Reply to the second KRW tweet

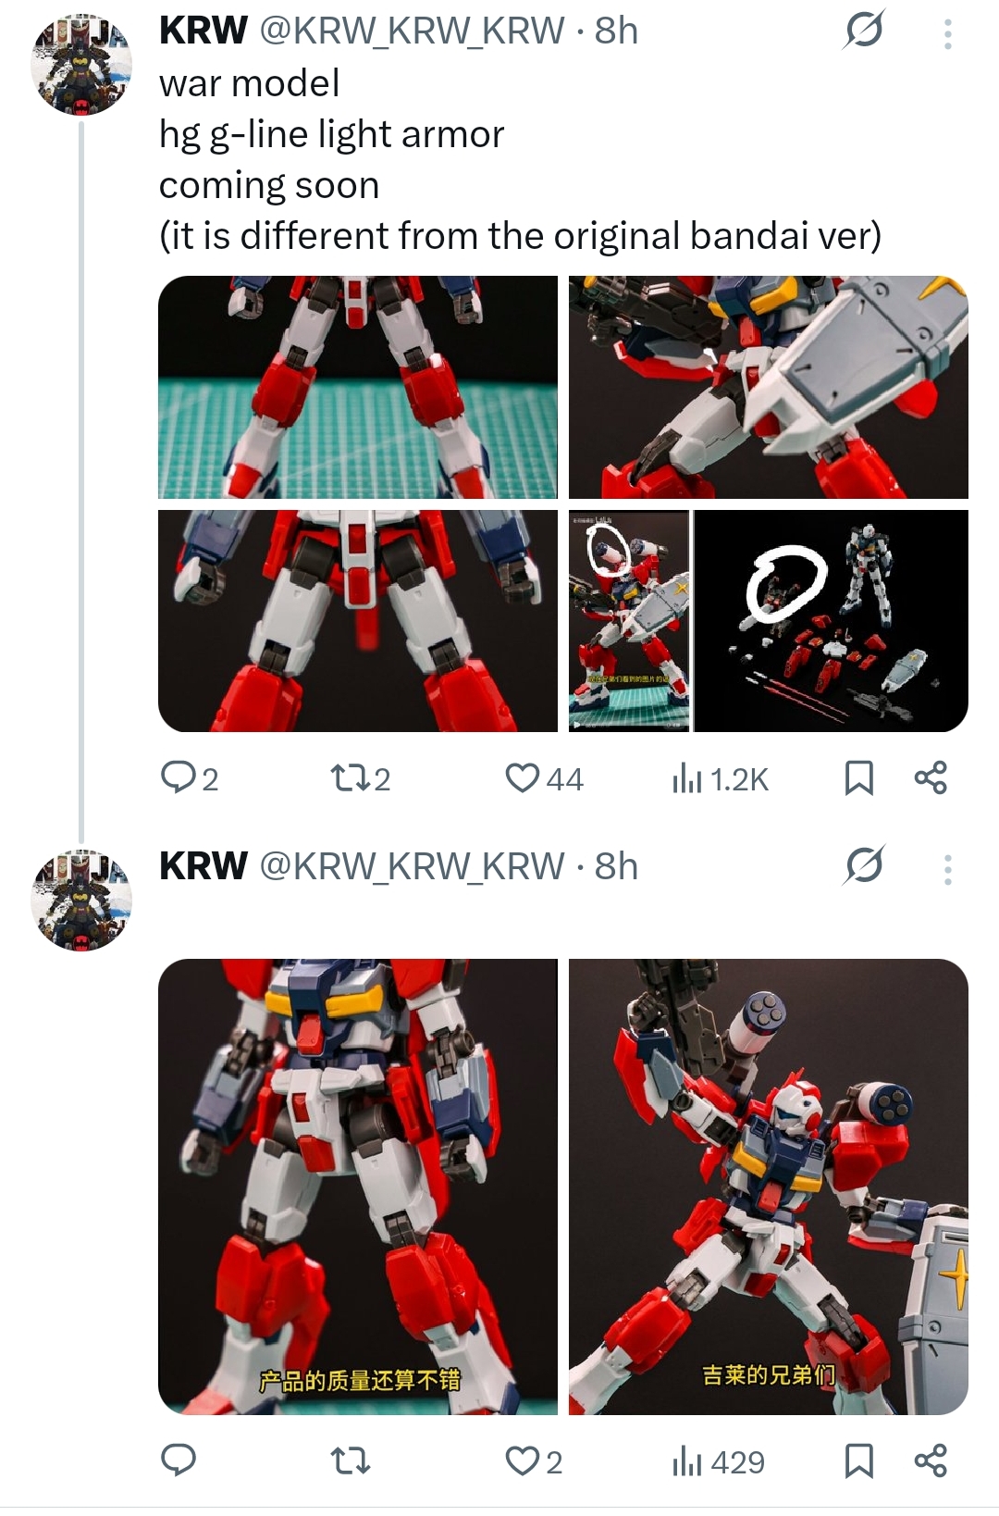[x=178, y=1460]
